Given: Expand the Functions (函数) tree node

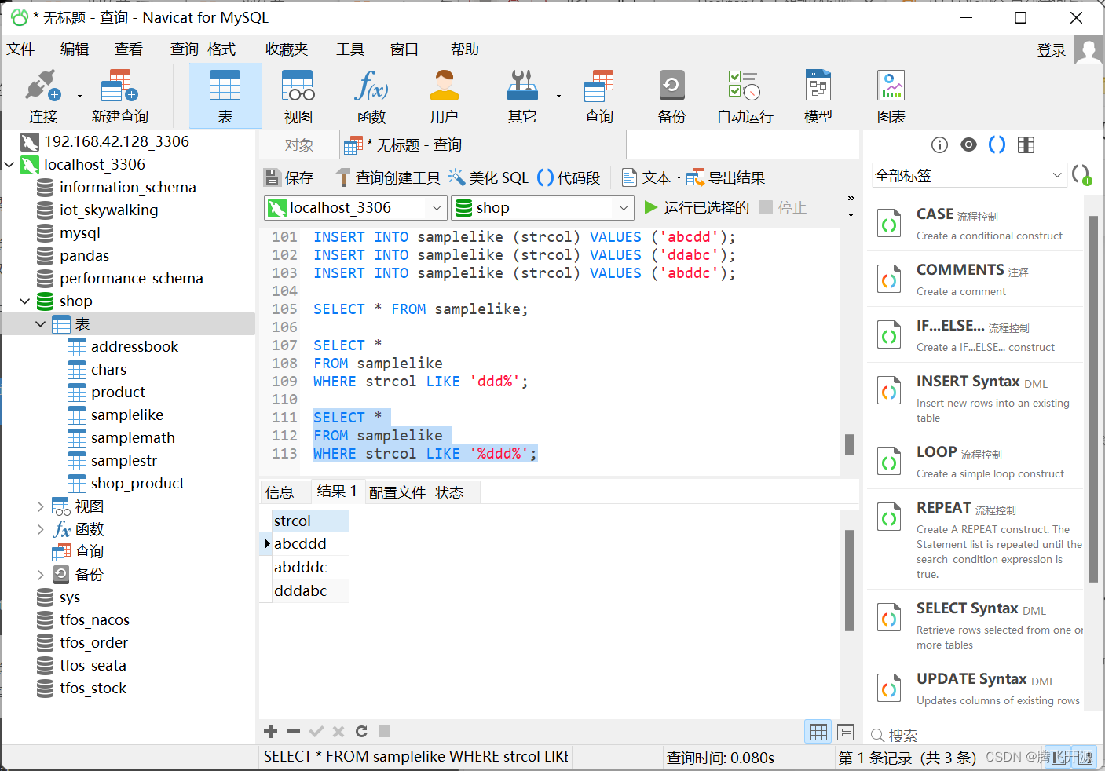Looking at the screenshot, I should tap(41, 529).
